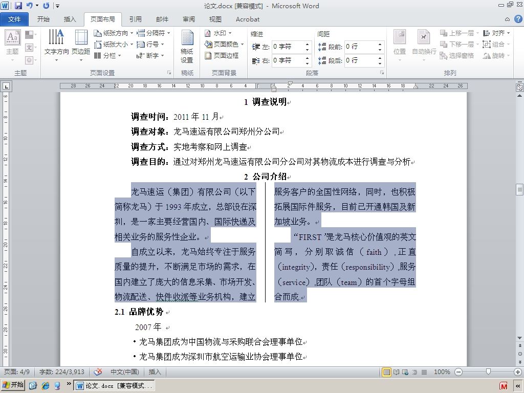Open the 文字方向 text direction menu
524x393 pixels.
(56, 46)
